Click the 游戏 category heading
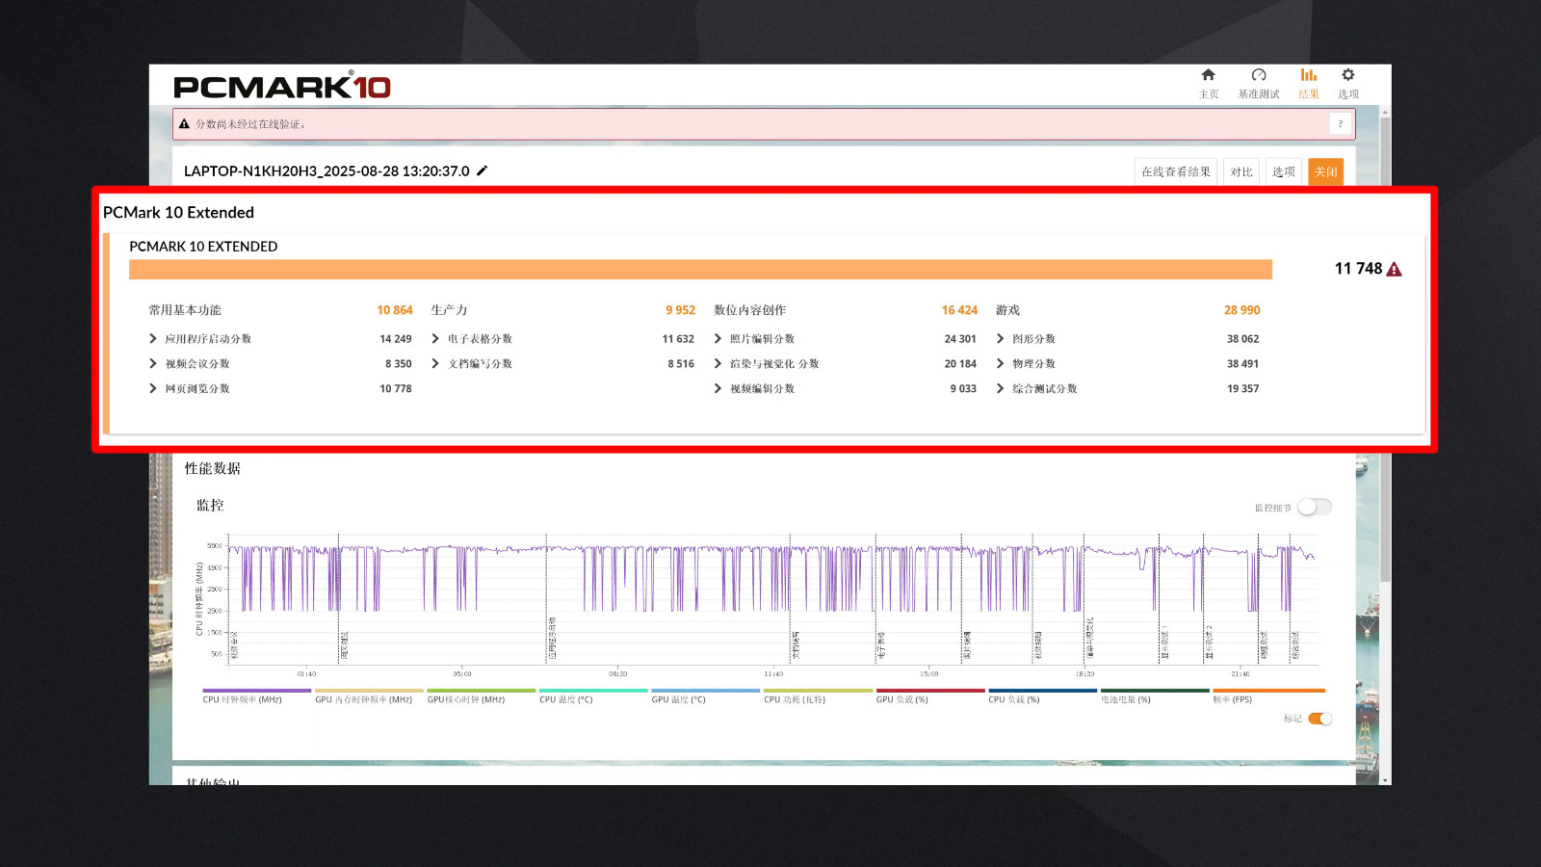 [x=1007, y=310]
